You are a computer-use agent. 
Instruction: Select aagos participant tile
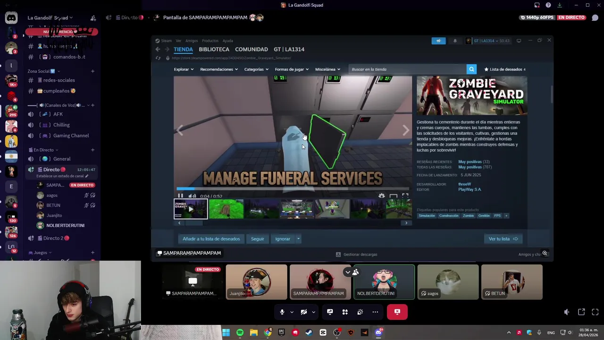(x=448, y=282)
